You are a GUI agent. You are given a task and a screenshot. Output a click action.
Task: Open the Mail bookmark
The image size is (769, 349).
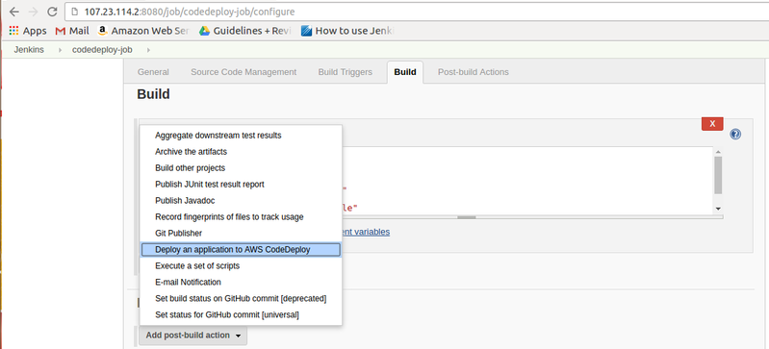coord(72,31)
